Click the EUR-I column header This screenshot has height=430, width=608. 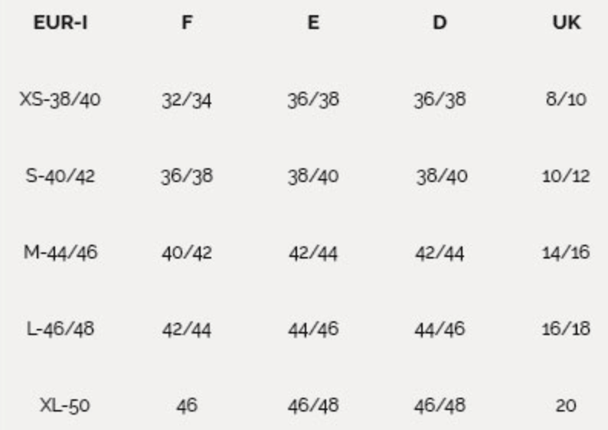point(60,23)
